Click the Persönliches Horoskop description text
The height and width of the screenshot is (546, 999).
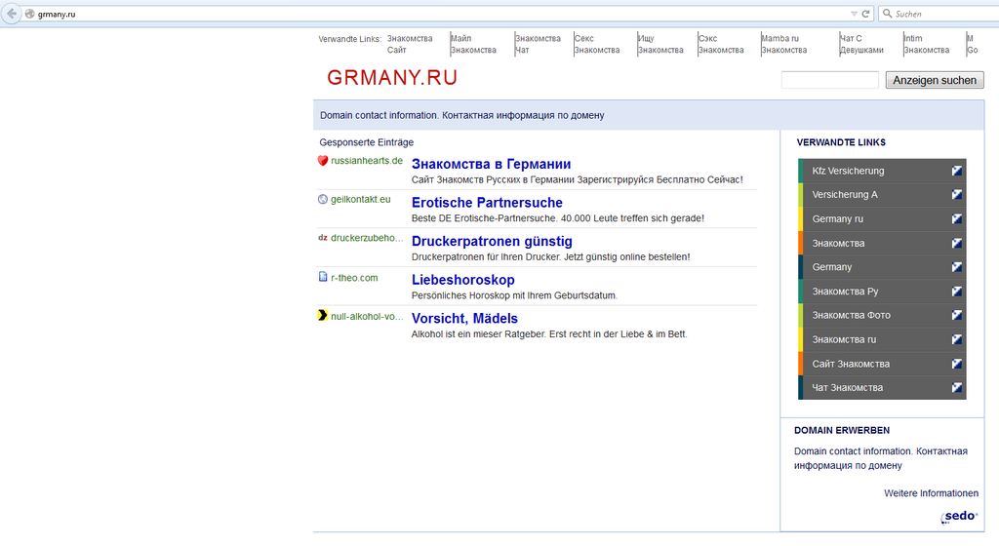click(x=514, y=295)
